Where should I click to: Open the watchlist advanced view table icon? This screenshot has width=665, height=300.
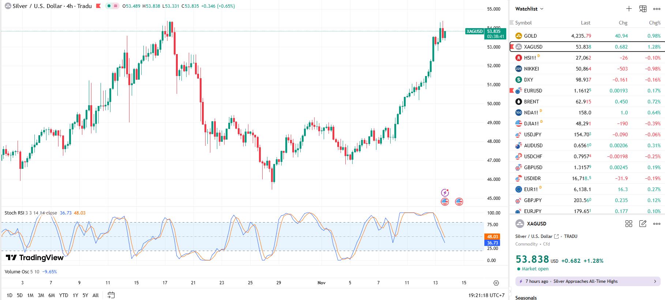click(x=643, y=9)
